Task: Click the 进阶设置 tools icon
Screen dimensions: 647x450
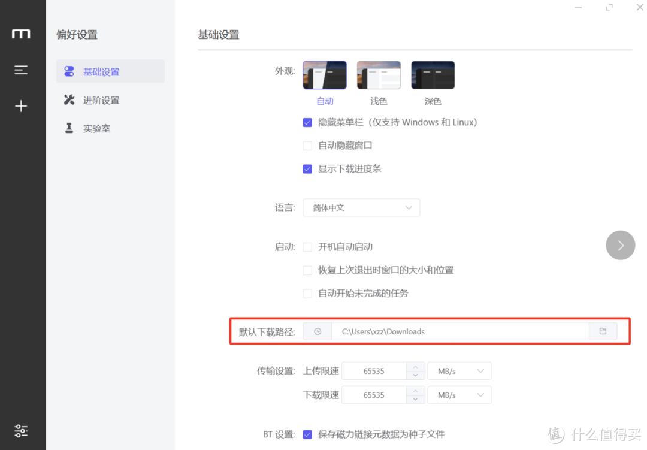Action: click(69, 100)
